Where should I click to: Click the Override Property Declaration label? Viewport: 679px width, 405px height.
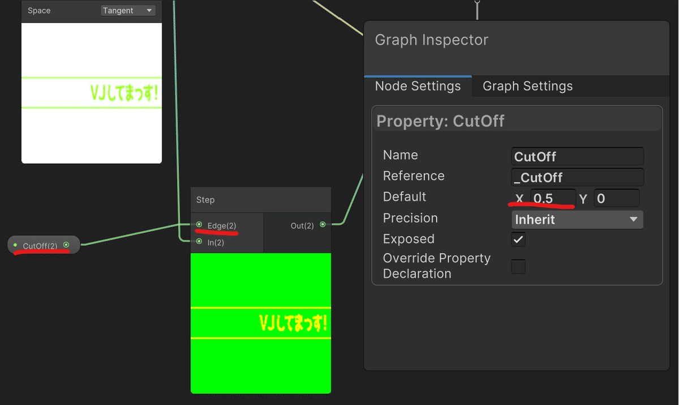click(x=437, y=266)
